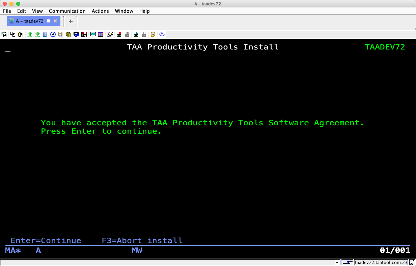Screen dimensions: 416x266
Task: Click the Software Agreement acceptance message line
Action: point(202,123)
